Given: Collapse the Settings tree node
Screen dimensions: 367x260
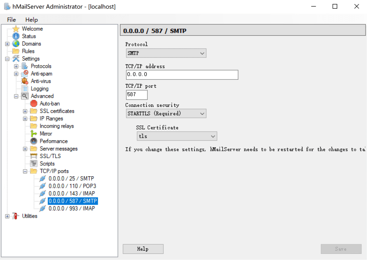Looking at the screenshot, I should point(7,59).
